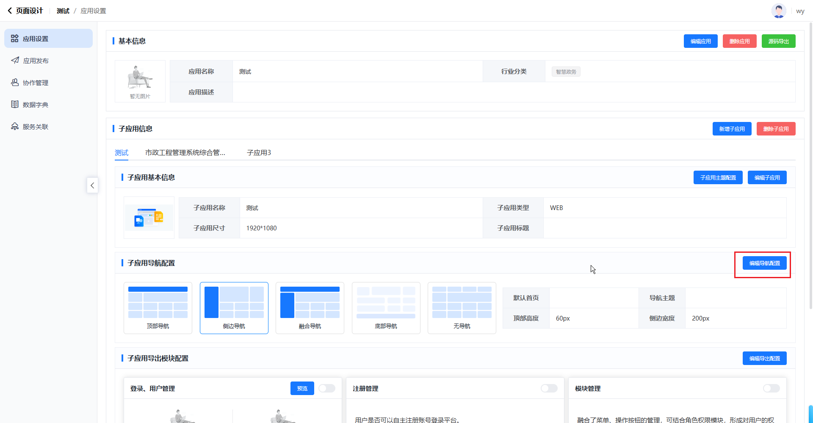
Task: Click the 编辑导航配置 button
Action: 764,263
